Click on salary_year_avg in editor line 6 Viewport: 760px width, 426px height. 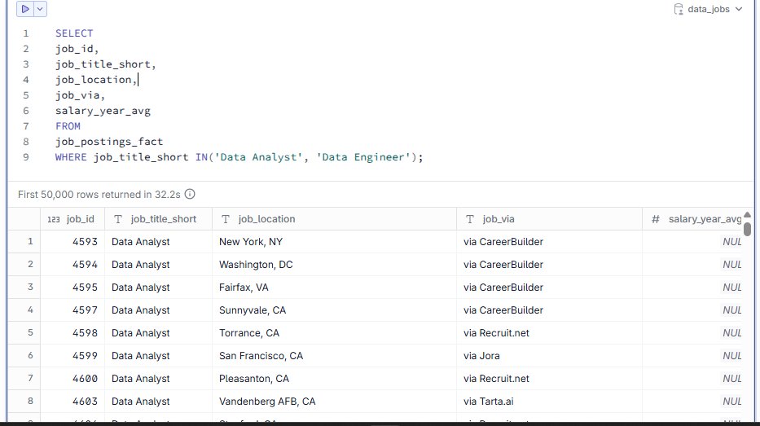pos(103,111)
